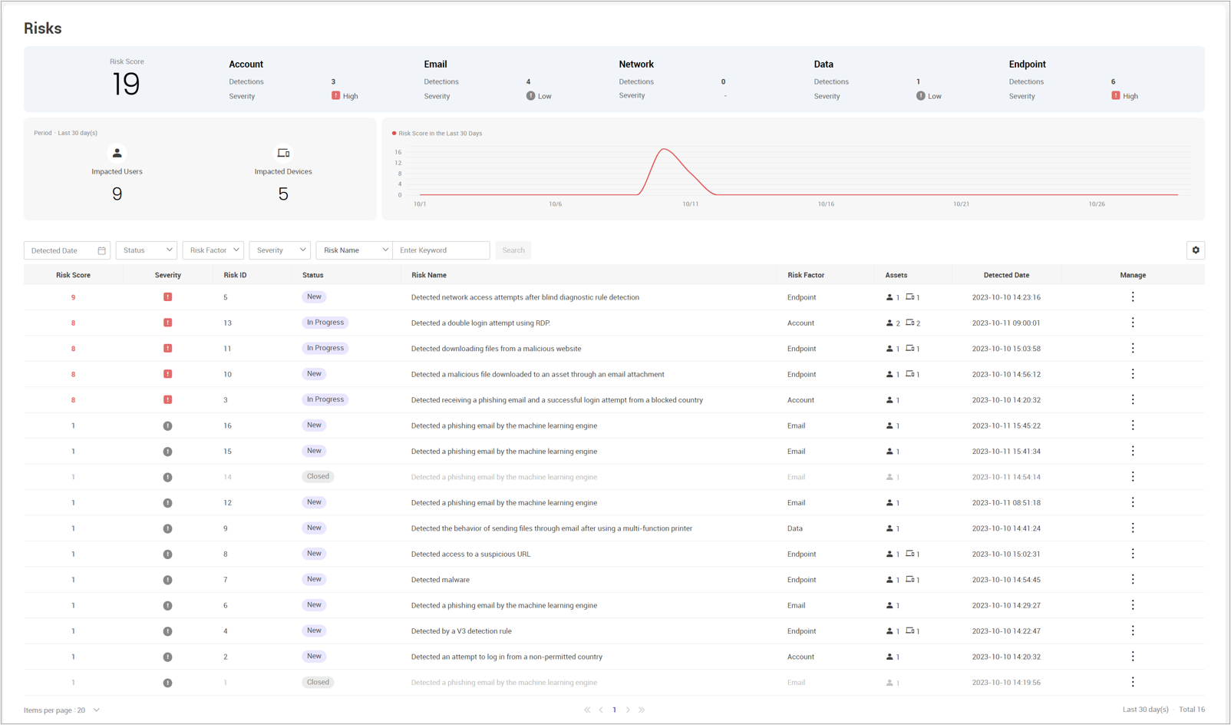Click calendar icon in Detected Date field

(101, 250)
